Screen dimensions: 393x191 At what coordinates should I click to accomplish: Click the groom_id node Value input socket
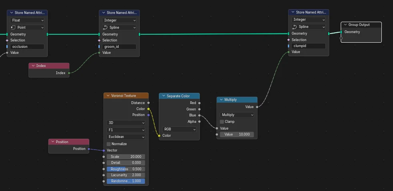point(99,53)
